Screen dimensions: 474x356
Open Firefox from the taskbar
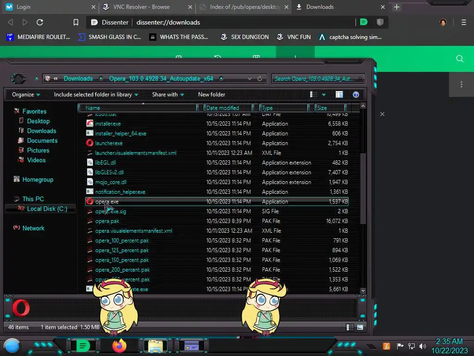[119, 346]
